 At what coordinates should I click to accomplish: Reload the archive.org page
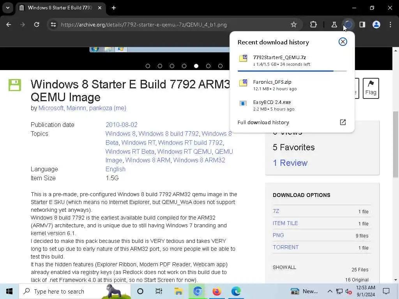pos(37,25)
